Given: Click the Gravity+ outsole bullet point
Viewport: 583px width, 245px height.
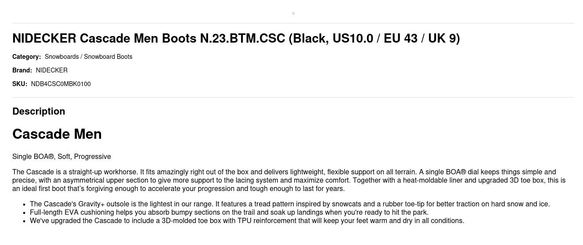Looking at the screenshot, I should point(290,204).
